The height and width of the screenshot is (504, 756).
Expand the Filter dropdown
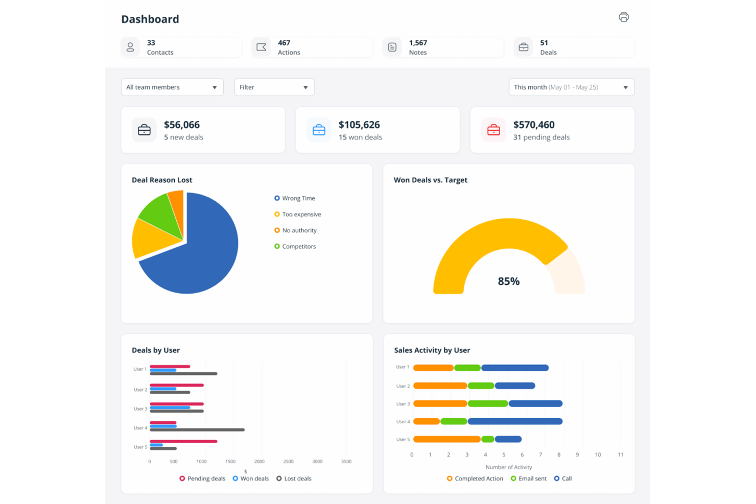[274, 87]
